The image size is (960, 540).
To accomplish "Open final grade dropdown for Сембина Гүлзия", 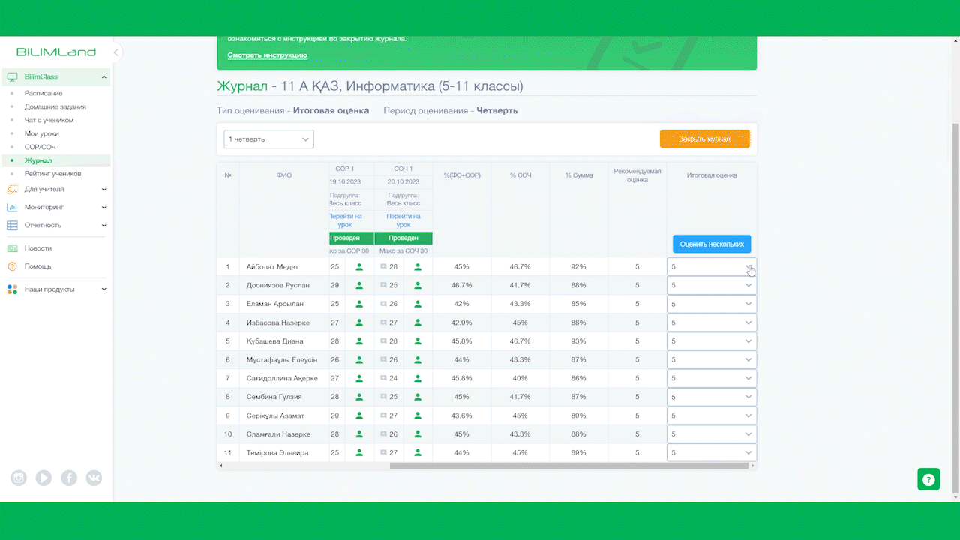I will [711, 397].
